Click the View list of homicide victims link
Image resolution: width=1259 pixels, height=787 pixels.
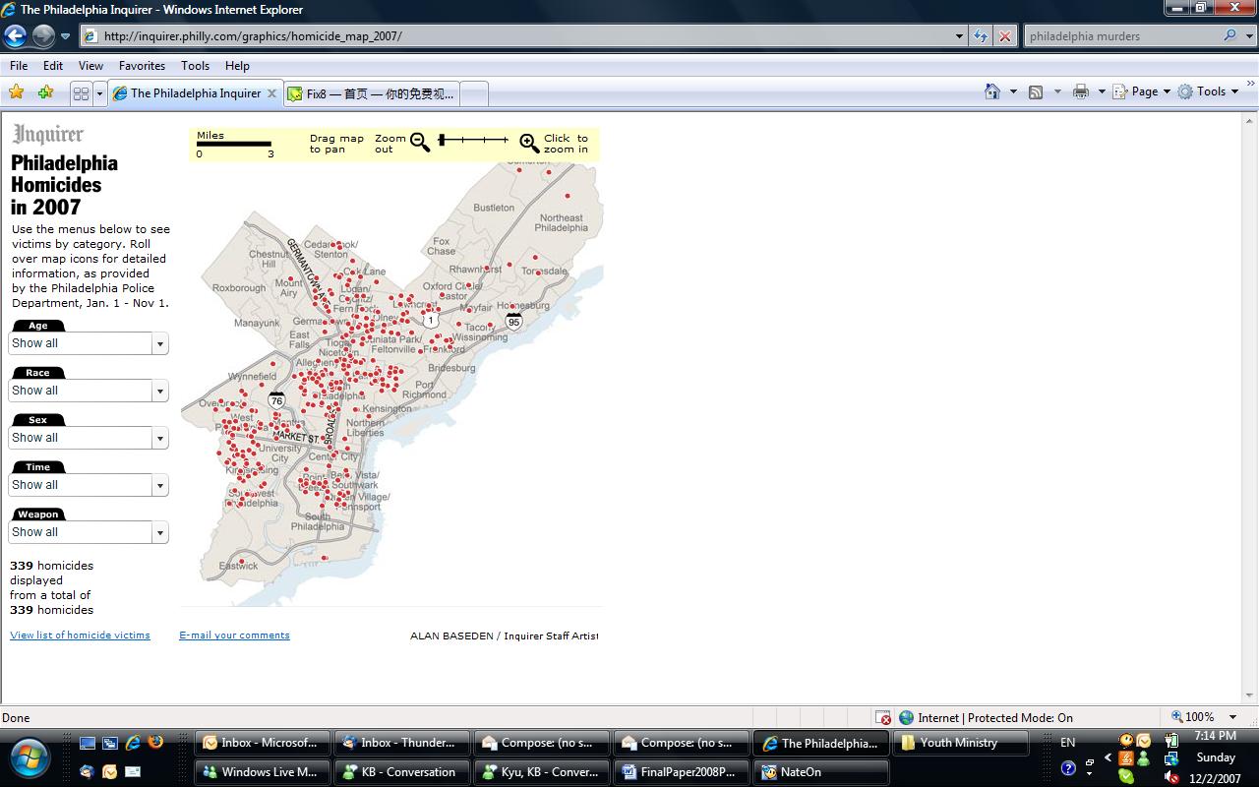click(80, 636)
